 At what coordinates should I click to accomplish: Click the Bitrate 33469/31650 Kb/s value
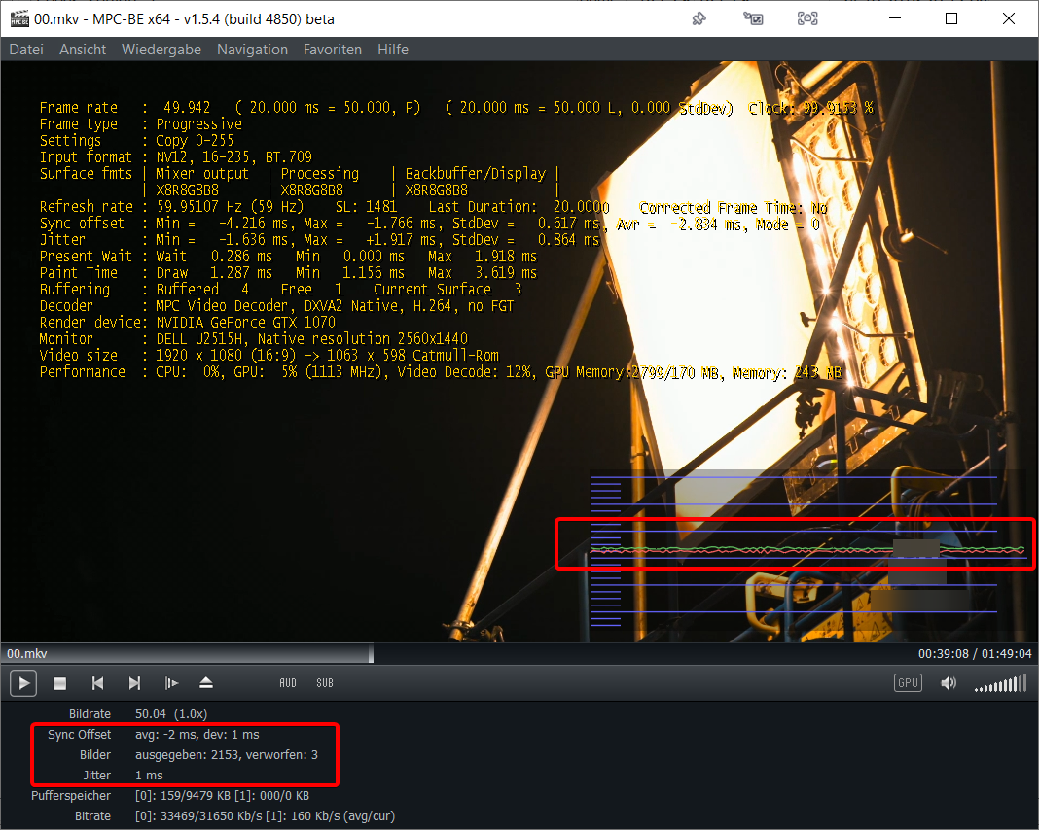265,816
